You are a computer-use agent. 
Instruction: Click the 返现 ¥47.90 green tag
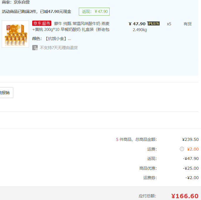(94, 11)
